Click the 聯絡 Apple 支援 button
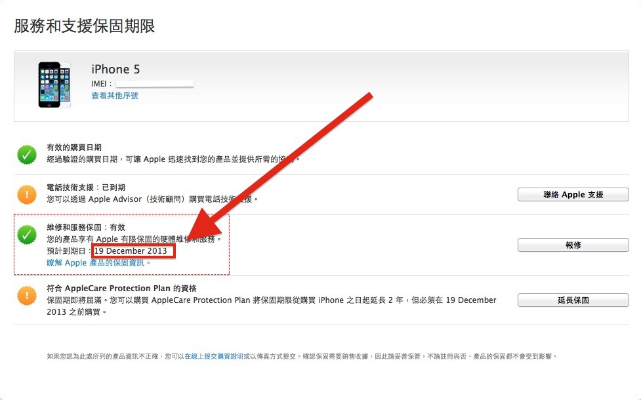This screenshot has height=400, width=641. click(573, 195)
